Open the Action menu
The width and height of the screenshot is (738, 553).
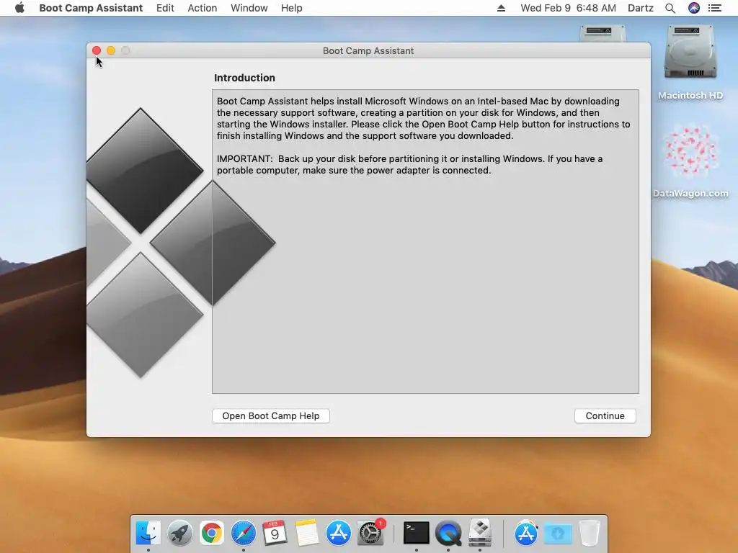click(x=203, y=8)
